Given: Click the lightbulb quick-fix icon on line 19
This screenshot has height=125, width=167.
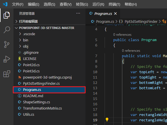Looking at the screenshot, I should [107, 120].
